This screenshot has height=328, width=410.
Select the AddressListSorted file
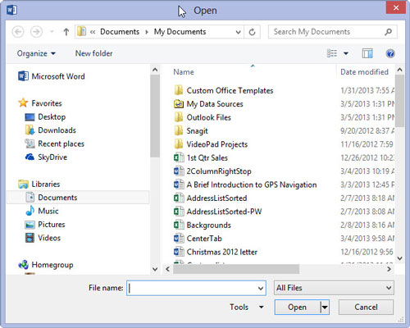[211, 198]
